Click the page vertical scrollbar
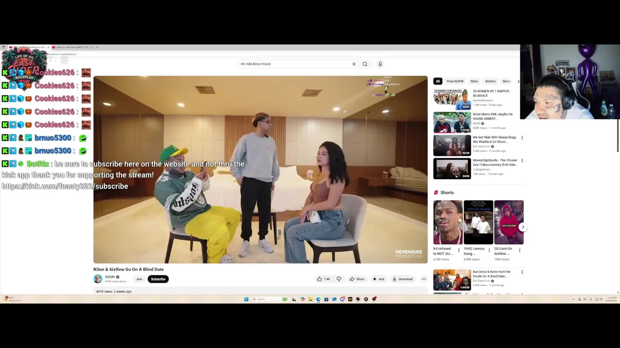 [x=619, y=135]
